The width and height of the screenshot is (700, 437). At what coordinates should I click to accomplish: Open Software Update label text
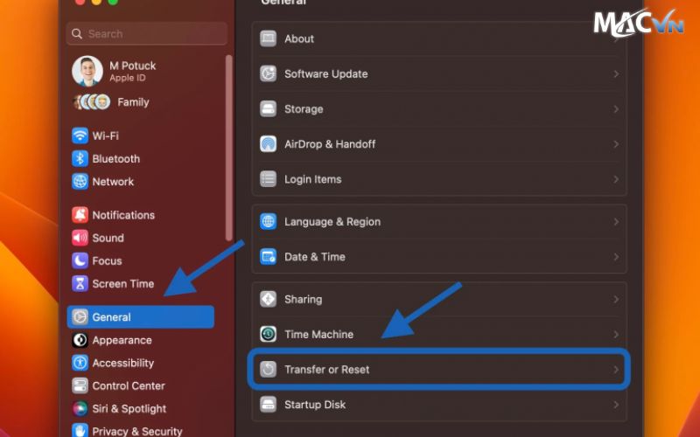(x=326, y=74)
